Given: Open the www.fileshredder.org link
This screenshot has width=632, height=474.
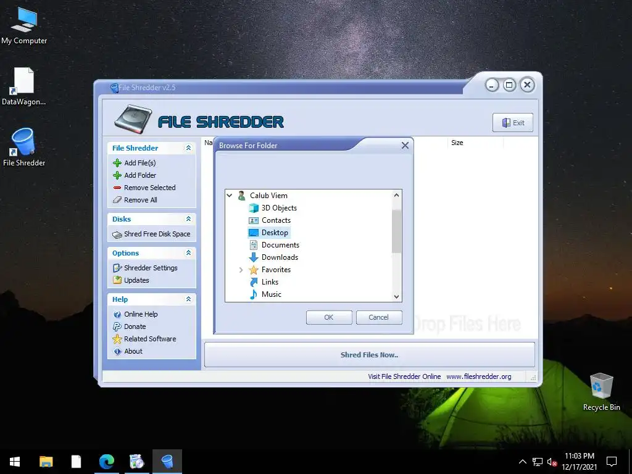Looking at the screenshot, I should click(x=479, y=377).
